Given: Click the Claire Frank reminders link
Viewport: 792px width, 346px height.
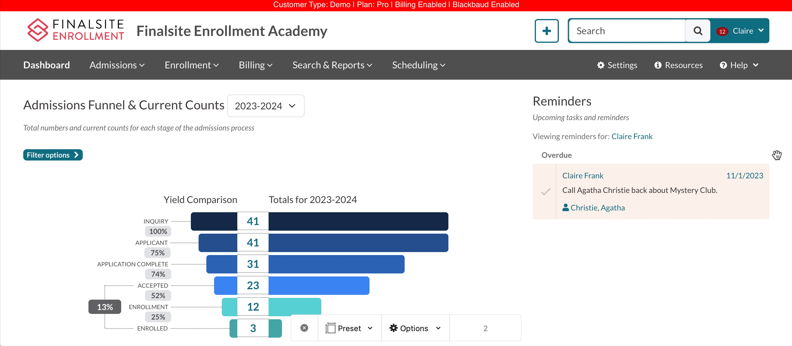Looking at the screenshot, I should tap(632, 136).
